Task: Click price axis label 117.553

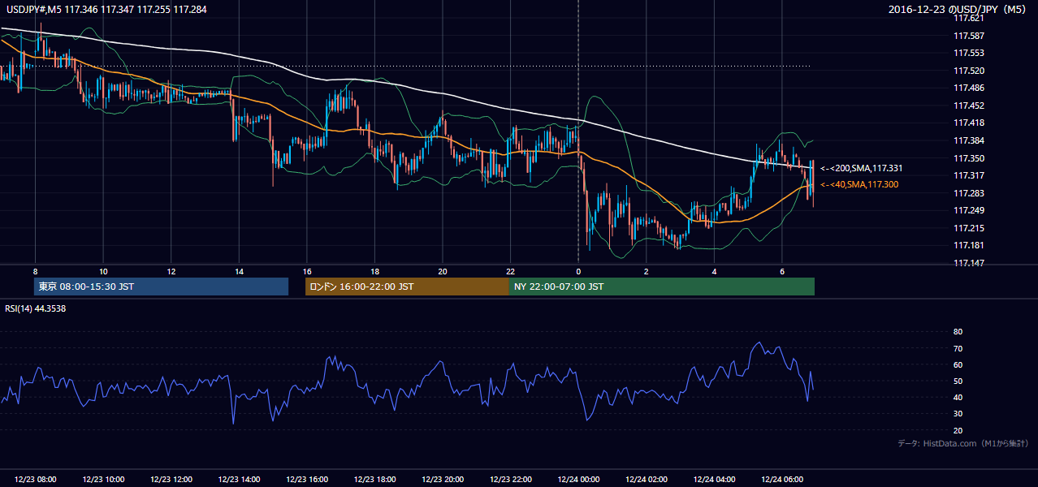Action: (x=968, y=53)
